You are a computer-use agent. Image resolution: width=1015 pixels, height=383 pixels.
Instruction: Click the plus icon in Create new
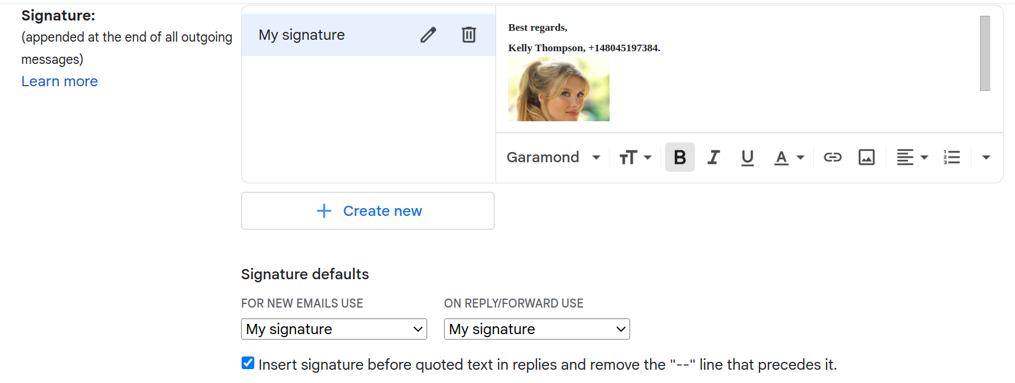324,211
